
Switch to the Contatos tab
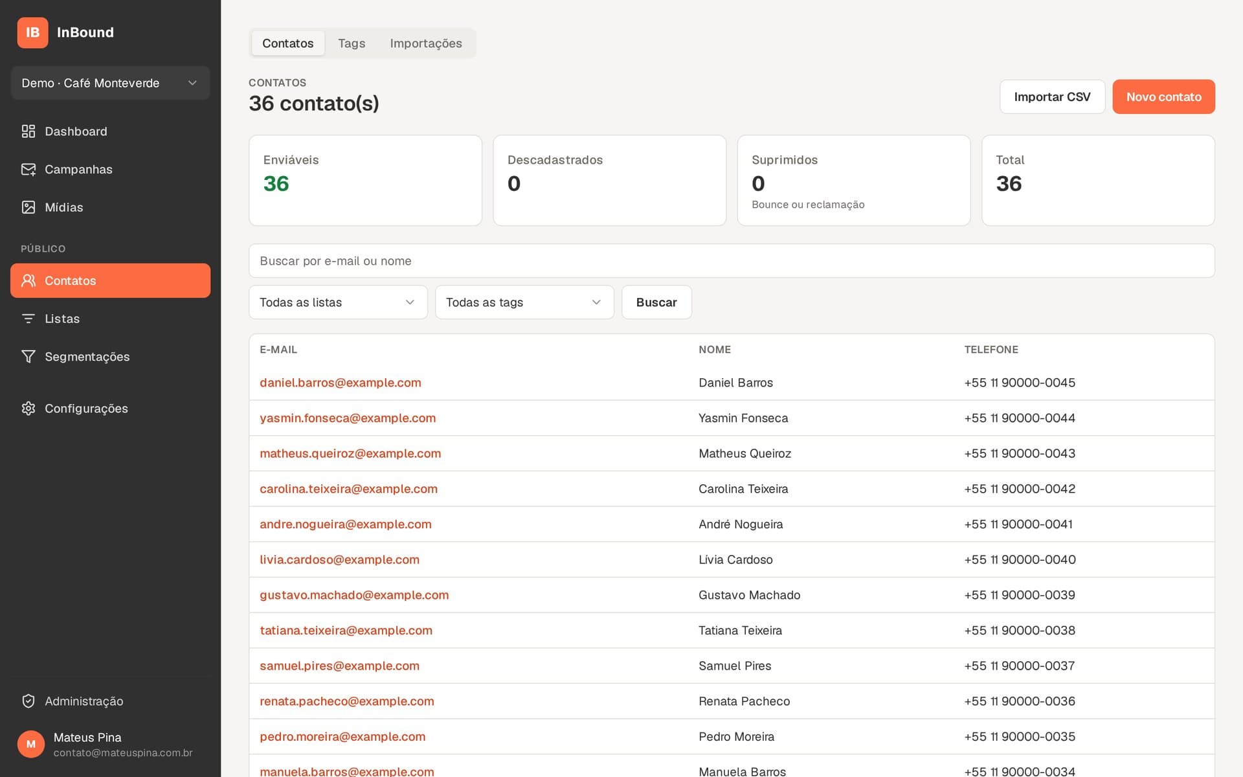287,43
